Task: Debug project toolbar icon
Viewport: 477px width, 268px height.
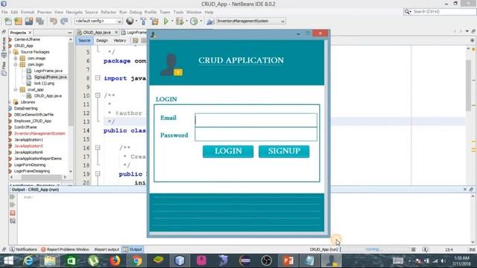Action: 180,21
